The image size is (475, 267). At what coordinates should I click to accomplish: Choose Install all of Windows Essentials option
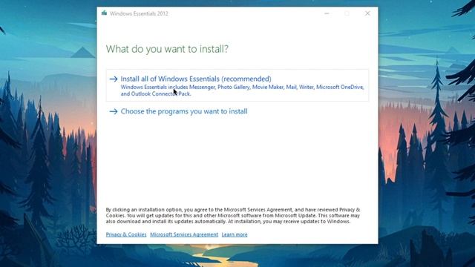point(237,85)
